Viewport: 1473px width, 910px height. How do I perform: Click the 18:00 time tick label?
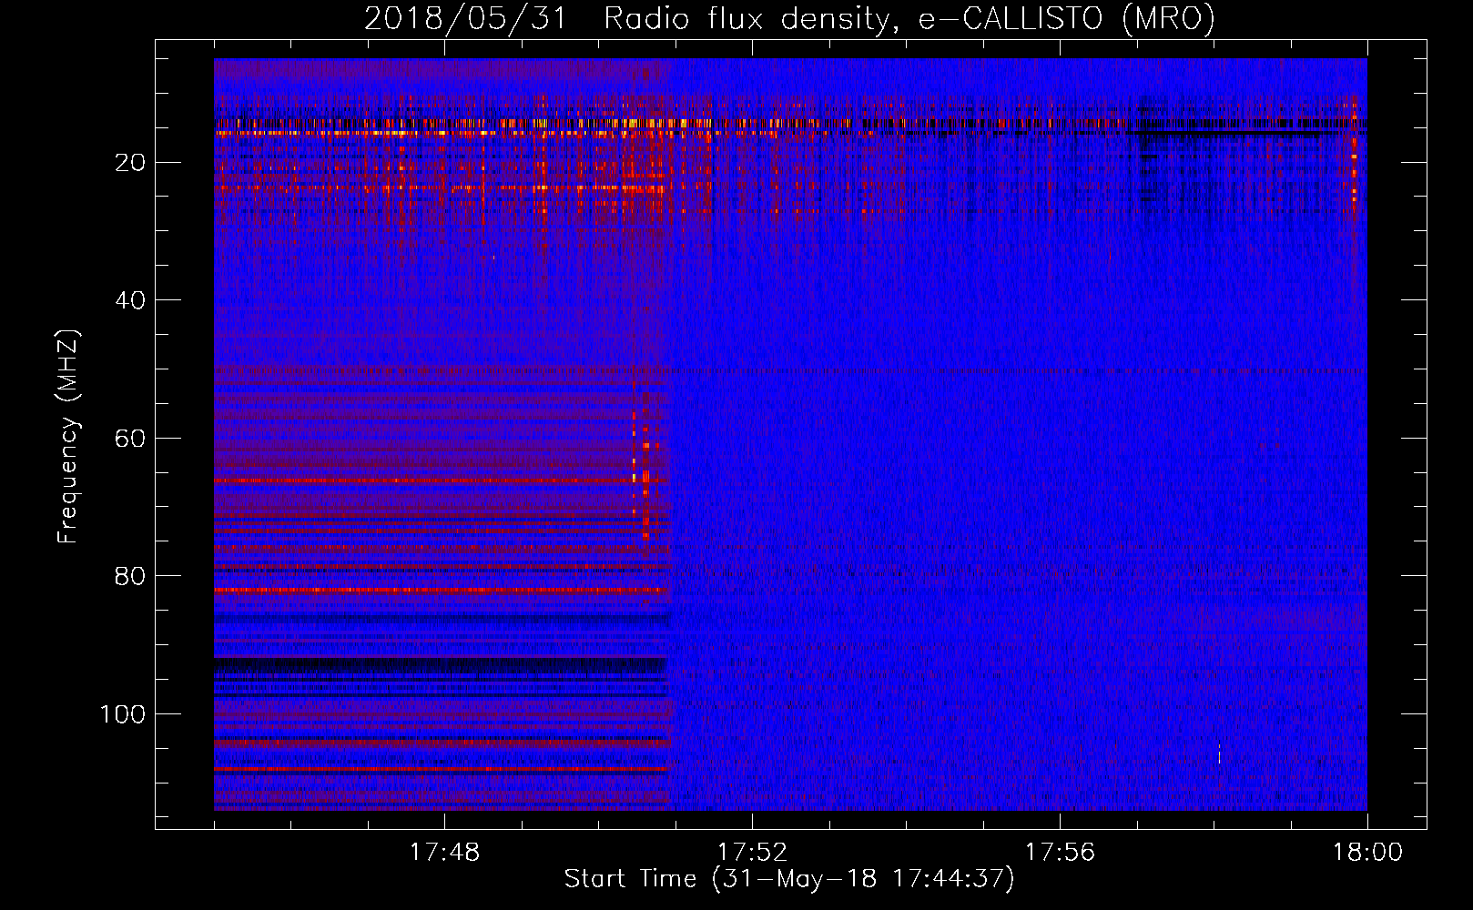click(1367, 853)
